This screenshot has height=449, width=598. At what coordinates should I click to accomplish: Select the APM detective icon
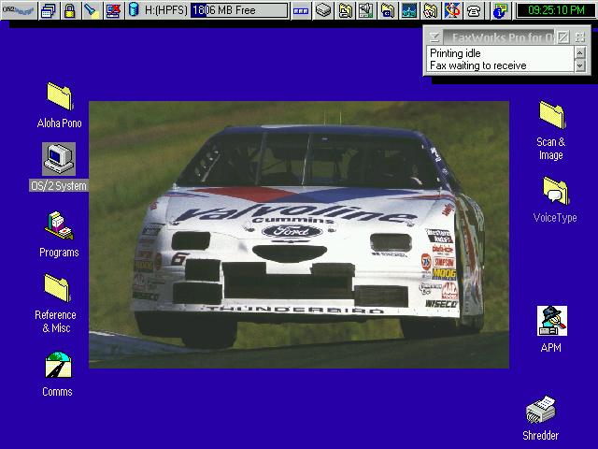point(552,321)
